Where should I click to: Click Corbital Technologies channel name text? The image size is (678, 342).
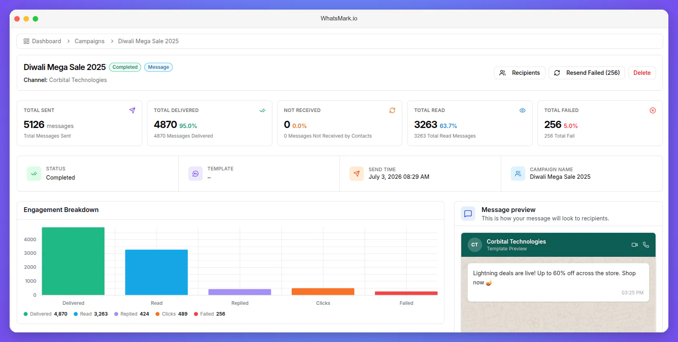78,80
